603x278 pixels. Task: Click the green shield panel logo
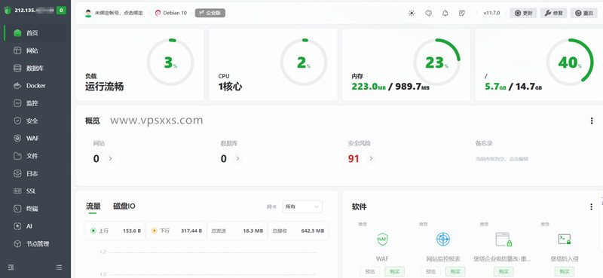coord(8,11)
